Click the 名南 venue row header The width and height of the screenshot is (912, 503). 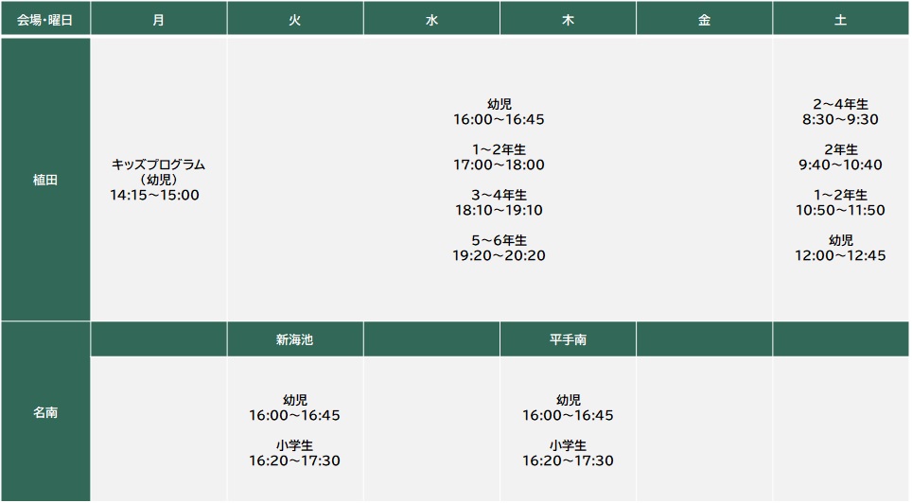click(45, 412)
